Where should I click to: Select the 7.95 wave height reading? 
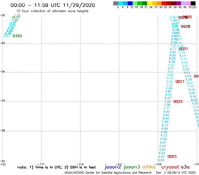pos(17,15)
